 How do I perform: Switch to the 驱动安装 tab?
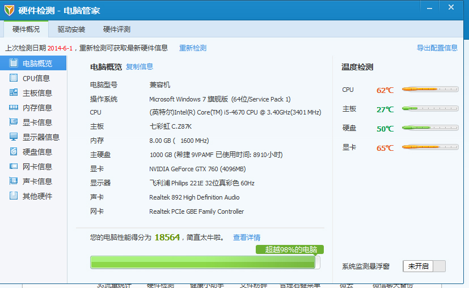click(x=71, y=29)
